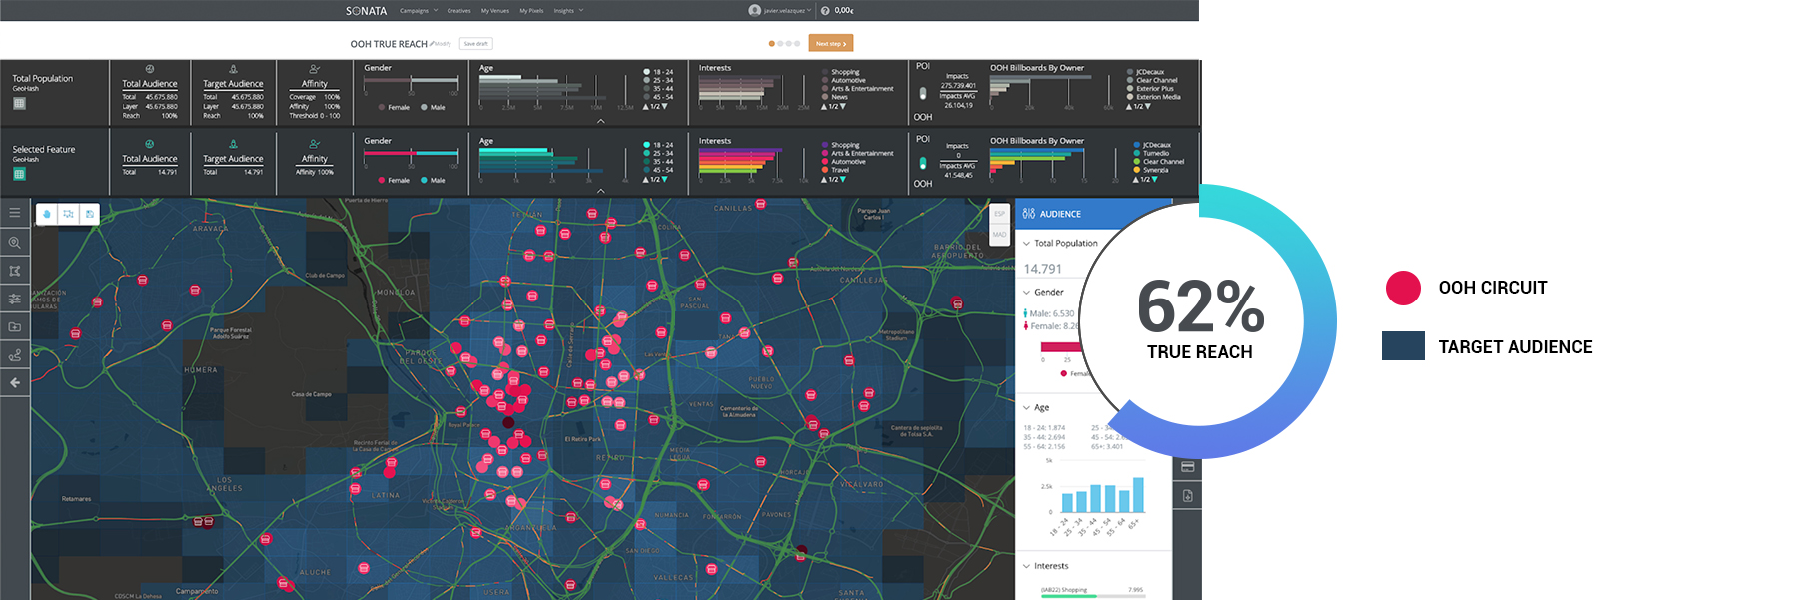
Task: Toggle the Female legend in the Selected Feature Gender chart
Action: (x=394, y=180)
